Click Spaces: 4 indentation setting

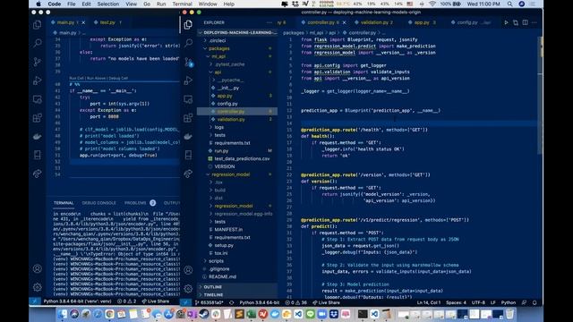pos(456,302)
